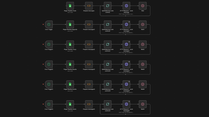The height and width of the screenshot is (117, 209).
Task: Open the Prepare messages code node
Action: click(89, 6)
